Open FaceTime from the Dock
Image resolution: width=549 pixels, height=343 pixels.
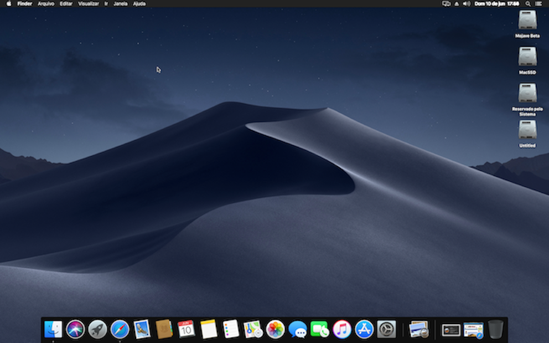click(x=319, y=330)
